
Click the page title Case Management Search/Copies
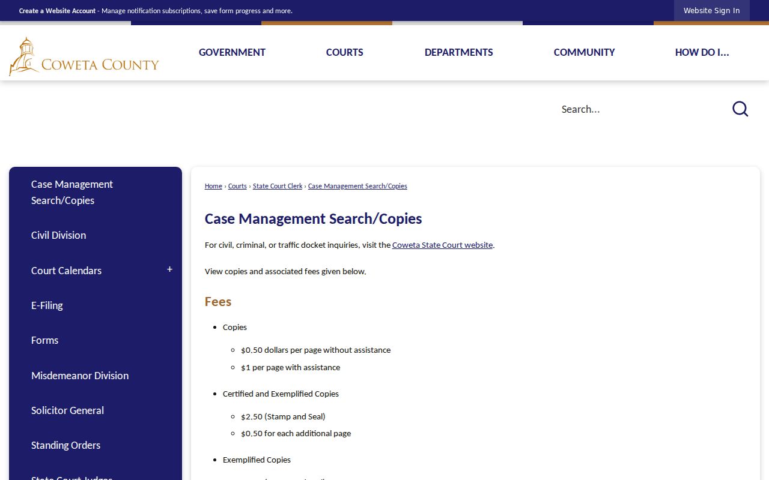coord(313,218)
